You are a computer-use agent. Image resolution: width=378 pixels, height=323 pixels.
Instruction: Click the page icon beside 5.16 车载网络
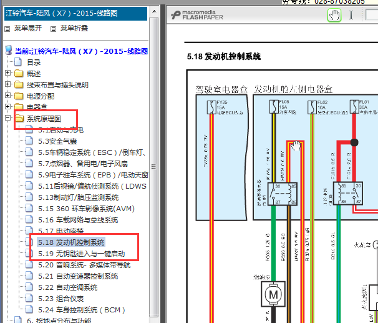click(x=29, y=219)
